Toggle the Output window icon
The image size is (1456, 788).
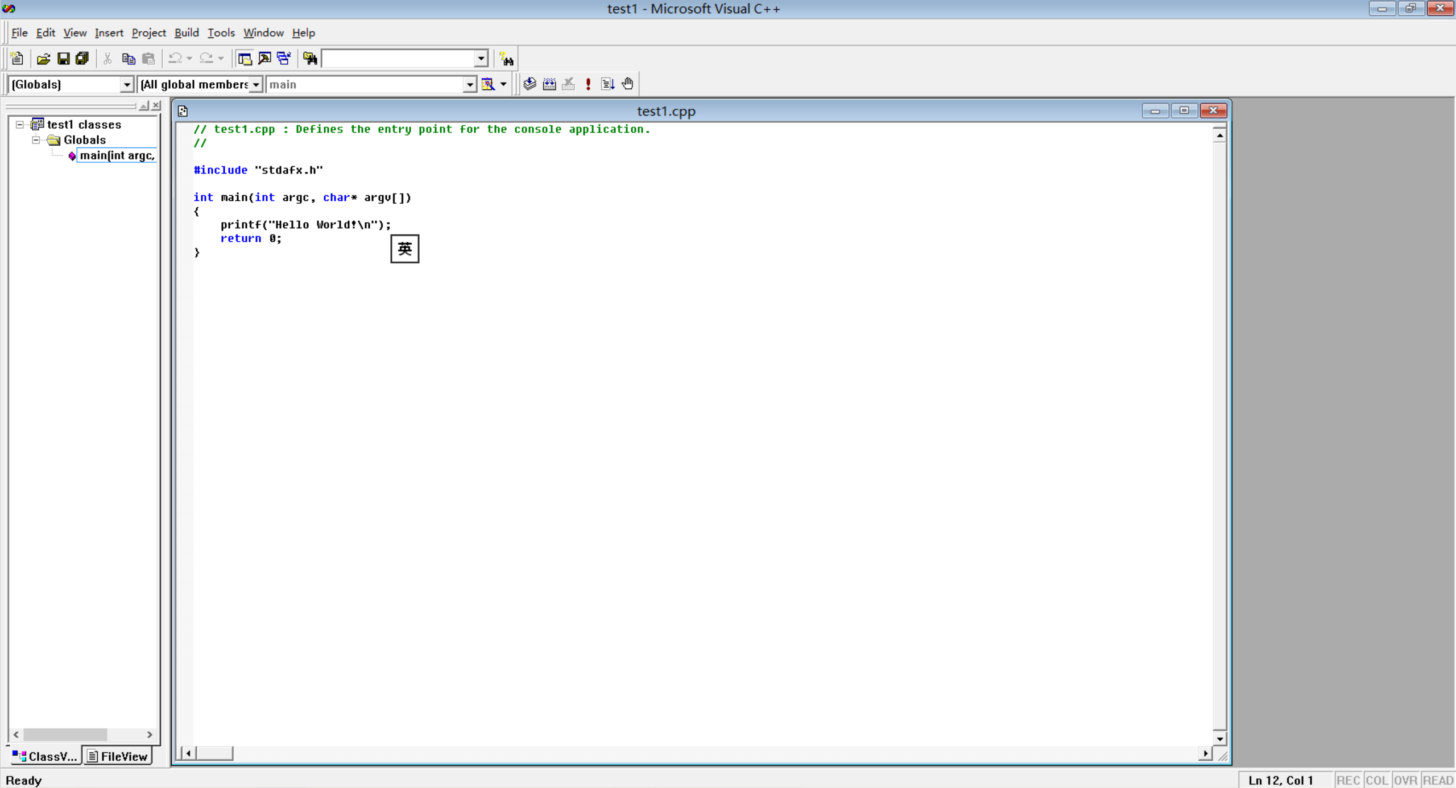pyautogui.click(x=264, y=59)
